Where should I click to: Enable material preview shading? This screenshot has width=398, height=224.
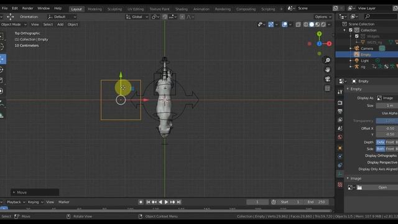point(317,24)
